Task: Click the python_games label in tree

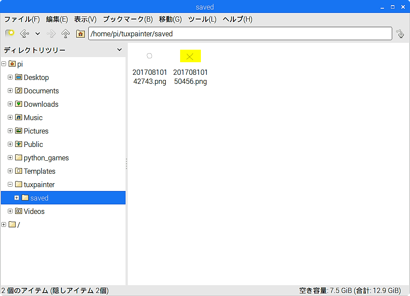Action: tap(46, 158)
